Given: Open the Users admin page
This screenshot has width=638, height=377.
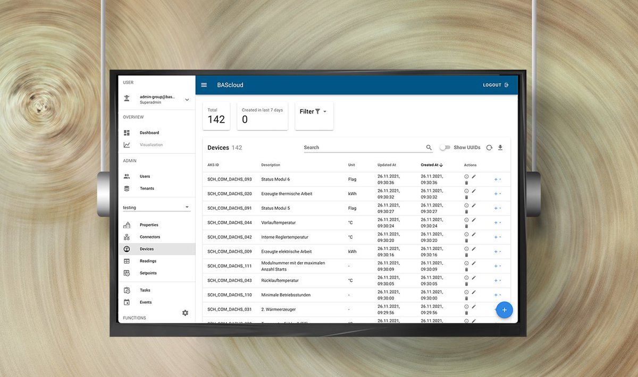Looking at the screenshot, I should tap(156, 176).
